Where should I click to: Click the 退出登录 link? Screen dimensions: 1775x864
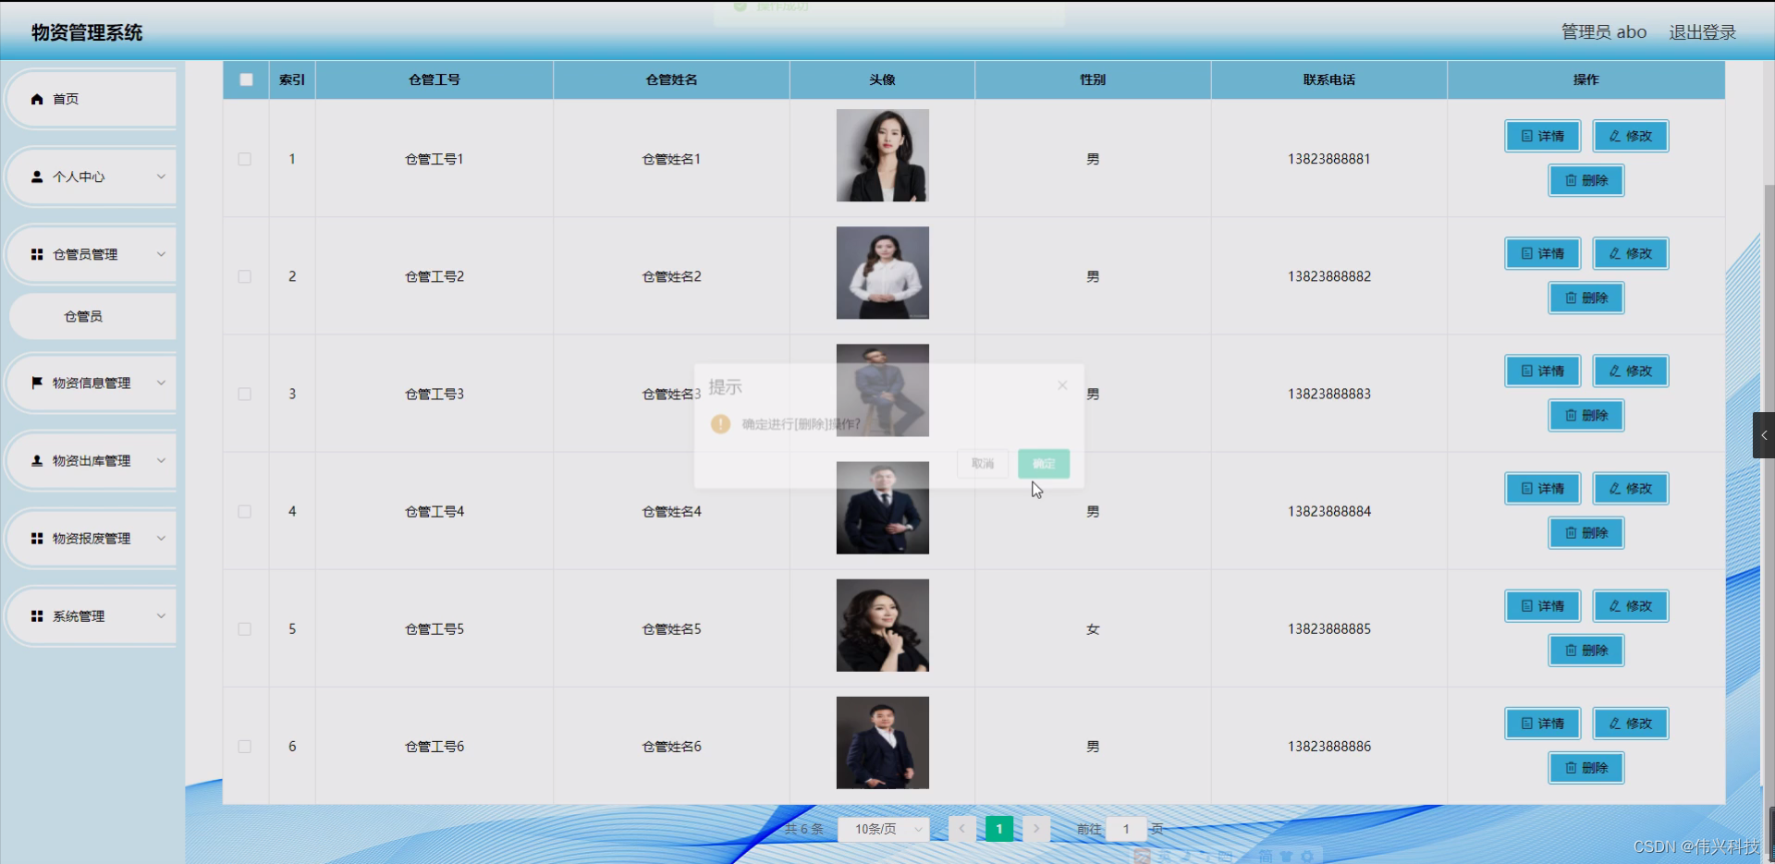point(1702,31)
